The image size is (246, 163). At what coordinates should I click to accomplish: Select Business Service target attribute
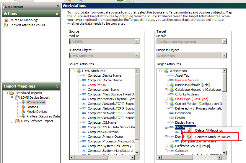(x=187, y=80)
